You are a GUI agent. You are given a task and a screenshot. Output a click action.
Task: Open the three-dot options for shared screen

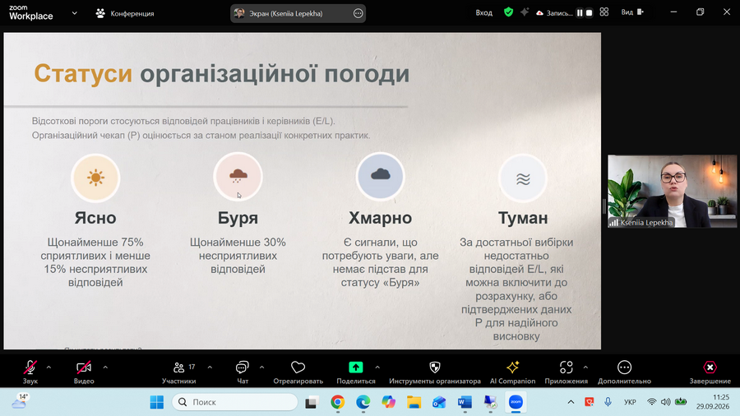pyautogui.click(x=358, y=13)
